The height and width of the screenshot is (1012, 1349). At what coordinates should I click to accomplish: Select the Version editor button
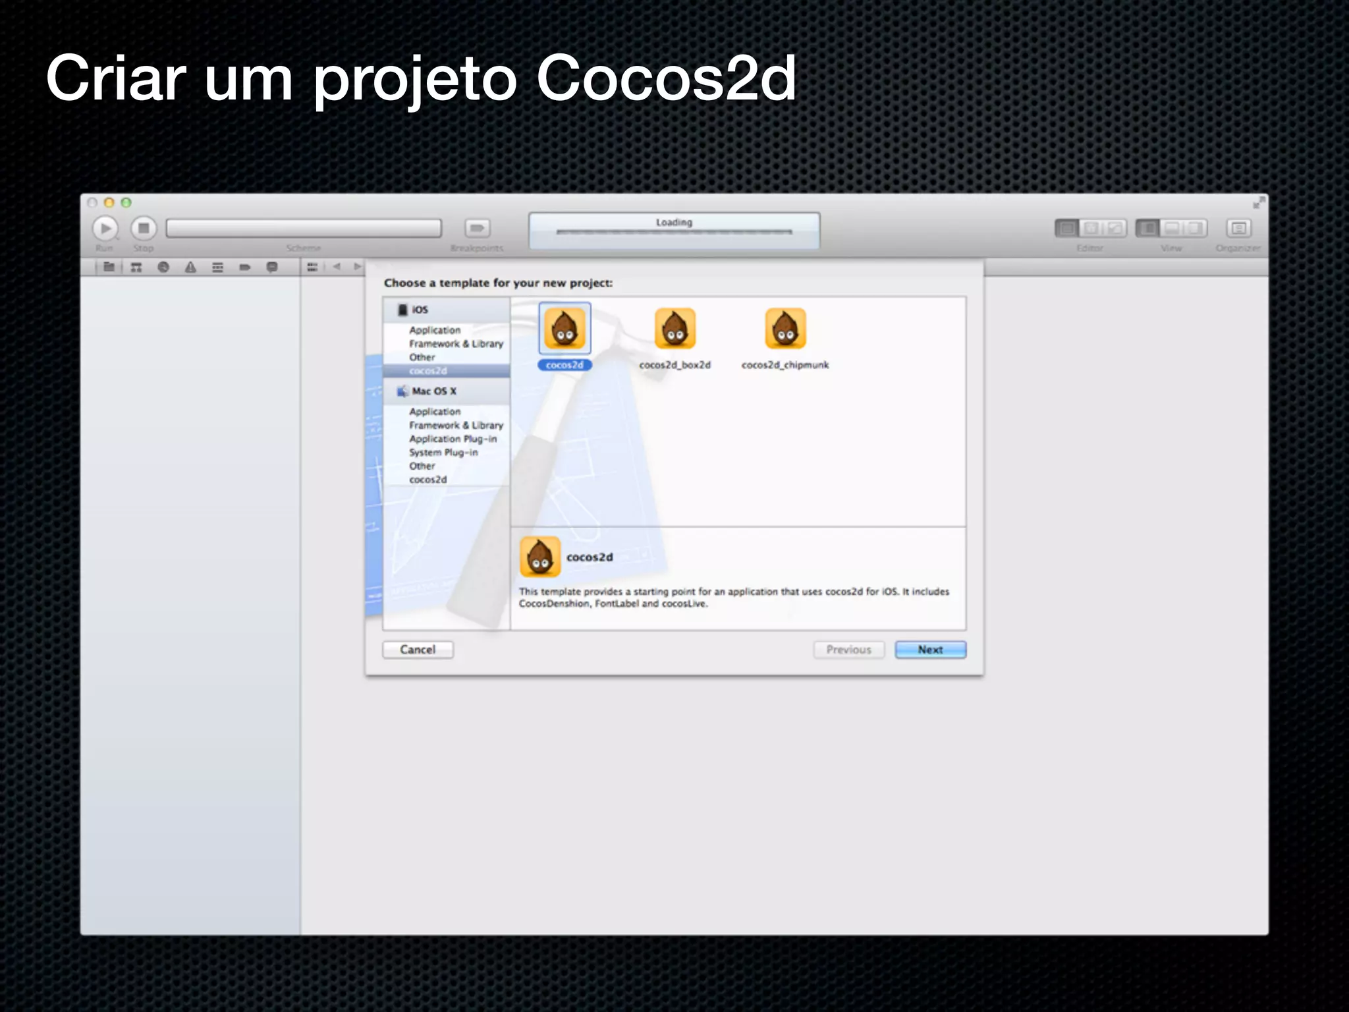(x=1115, y=228)
